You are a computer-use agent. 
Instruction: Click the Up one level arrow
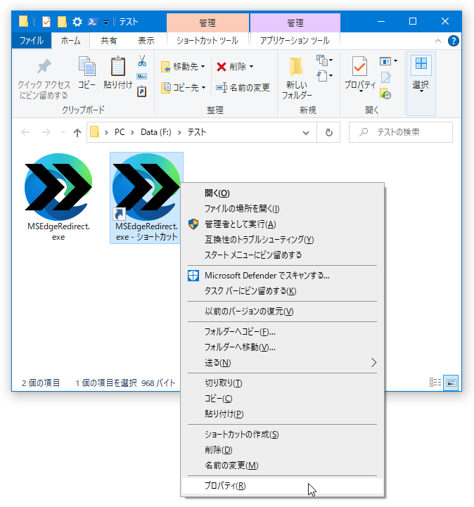point(77,133)
